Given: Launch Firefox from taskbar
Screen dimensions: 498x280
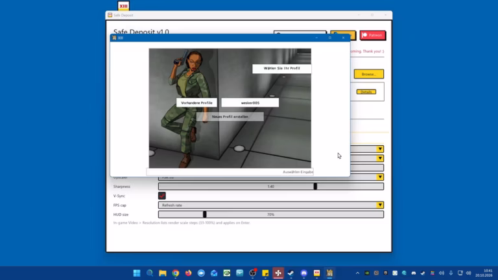Looking at the screenshot, I should (188, 273).
